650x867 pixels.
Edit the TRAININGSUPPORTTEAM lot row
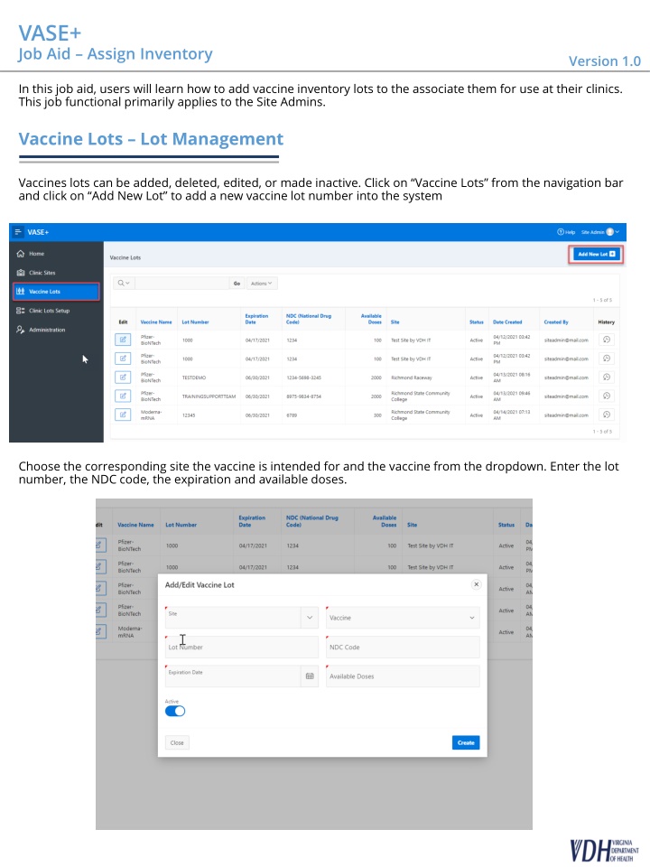[123, 396]
